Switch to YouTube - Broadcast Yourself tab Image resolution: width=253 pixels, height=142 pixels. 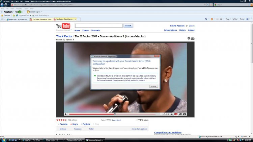point(41,19)
